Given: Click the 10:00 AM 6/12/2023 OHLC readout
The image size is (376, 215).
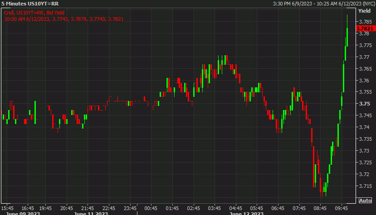Looking at the screenshot, I should [64, 19].
